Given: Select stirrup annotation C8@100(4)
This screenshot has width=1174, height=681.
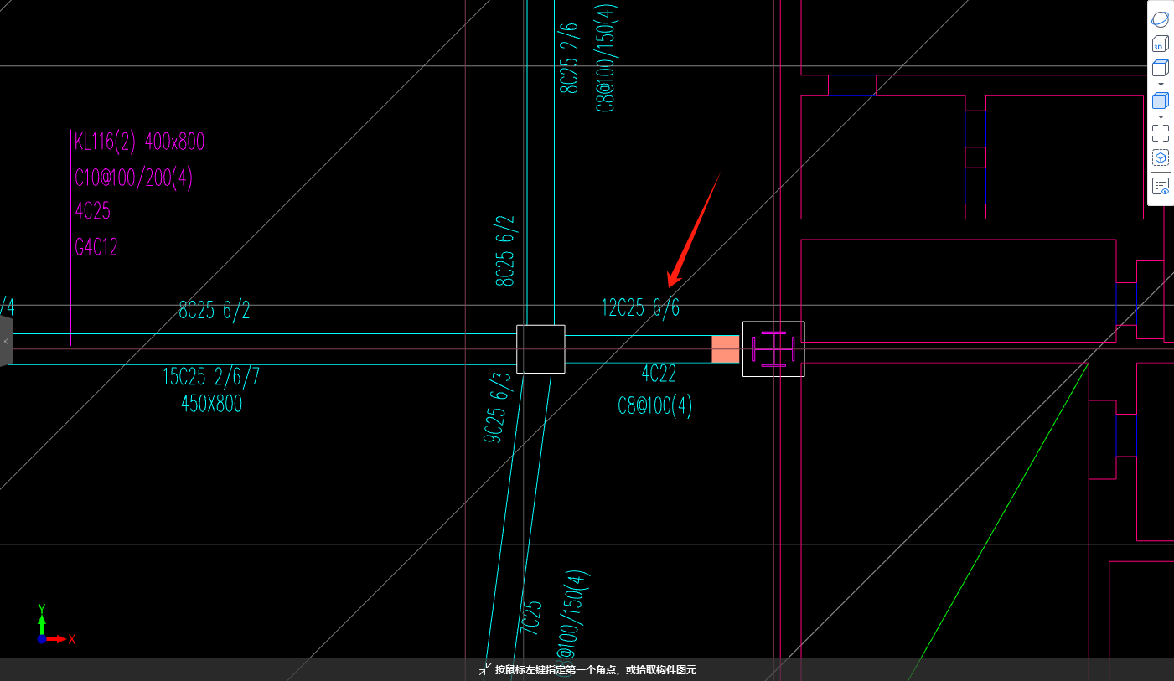Looking at the screenshot, I should [x=655, y=406].
